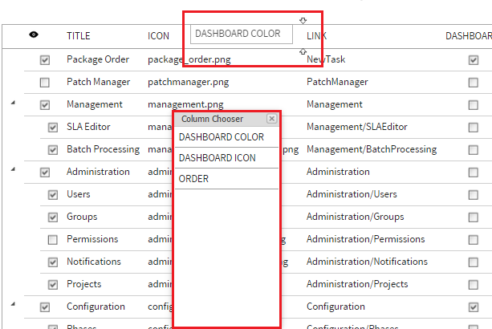Select DASHBOARD ICON in the Column Chooser
The height and width of the screenshot is (329, 492).
218,158
